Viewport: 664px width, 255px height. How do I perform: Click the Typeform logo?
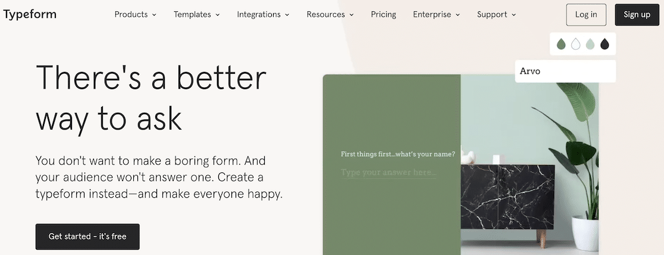pos(30,14)
